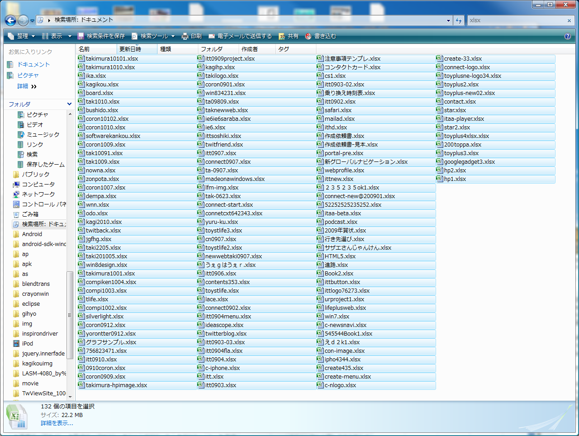The width and height of the screenshot is (579, 436).
Task: Click the Back navigation arrow button
Action: coord(11,20)
